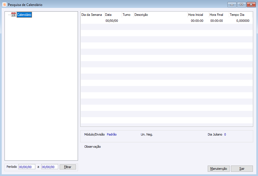
Task: Select the Calendário tree node
Action: [x=24, y=15]
